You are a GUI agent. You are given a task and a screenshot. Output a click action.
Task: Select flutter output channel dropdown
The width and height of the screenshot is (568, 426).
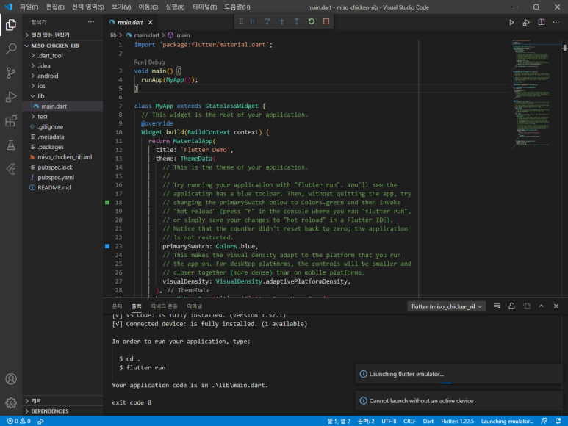(446, 306)
